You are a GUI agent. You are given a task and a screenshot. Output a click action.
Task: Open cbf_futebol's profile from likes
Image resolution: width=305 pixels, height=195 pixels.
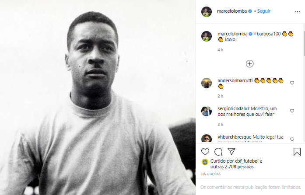point(244,161)
